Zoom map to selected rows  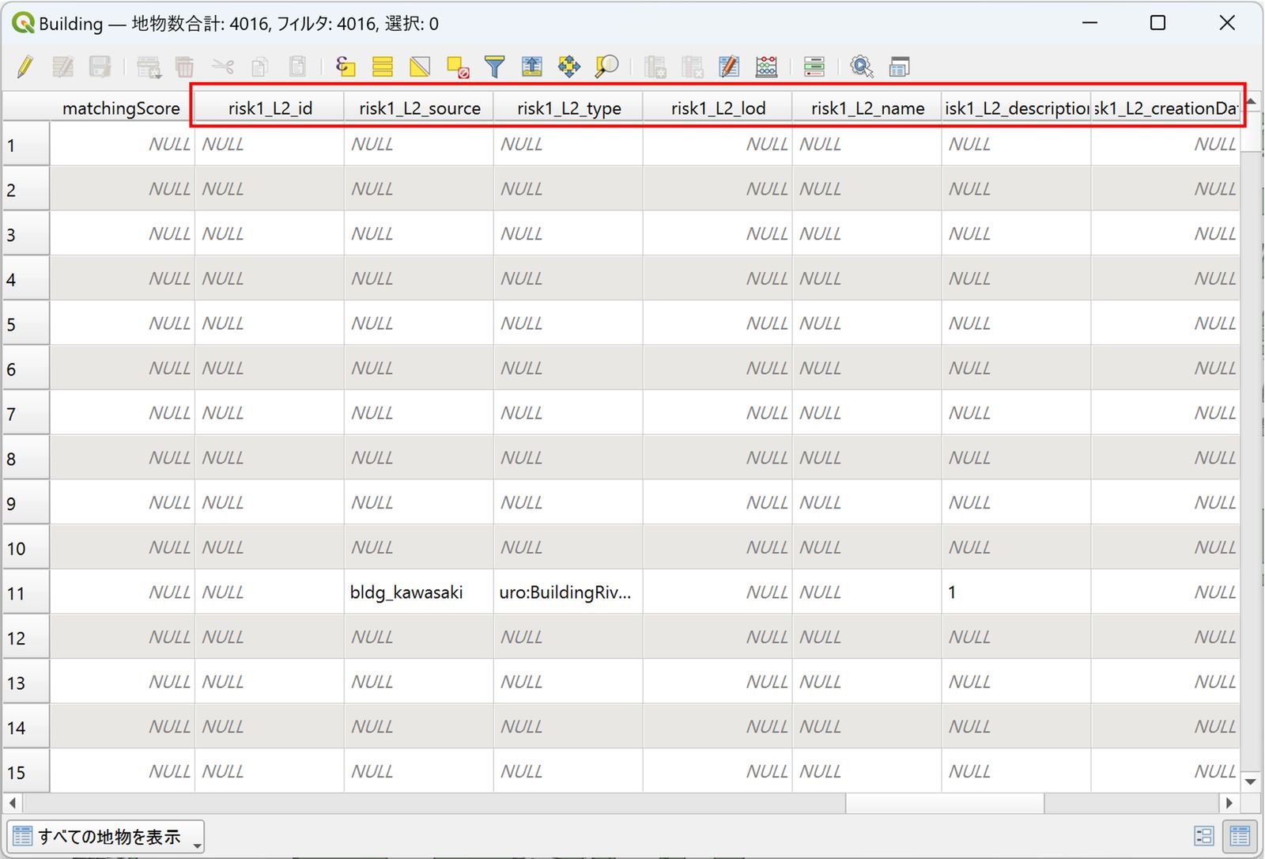pyautogui.click(x=606, y=66)
